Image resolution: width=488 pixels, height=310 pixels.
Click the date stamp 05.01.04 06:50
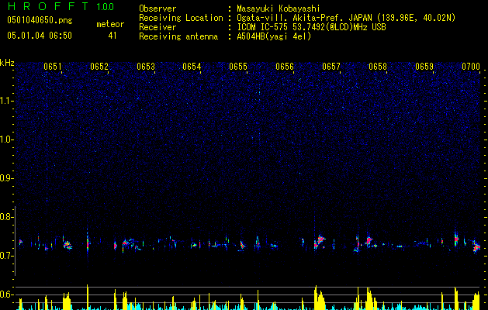pos(40,36)
